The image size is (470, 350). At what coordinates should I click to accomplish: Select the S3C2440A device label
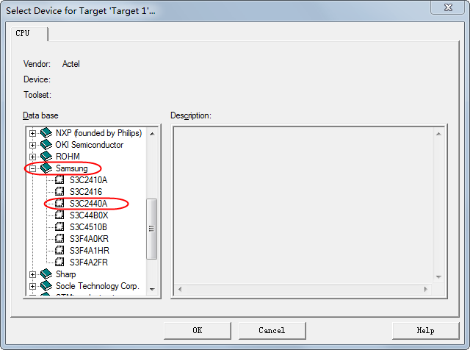[x=88, y=204]
